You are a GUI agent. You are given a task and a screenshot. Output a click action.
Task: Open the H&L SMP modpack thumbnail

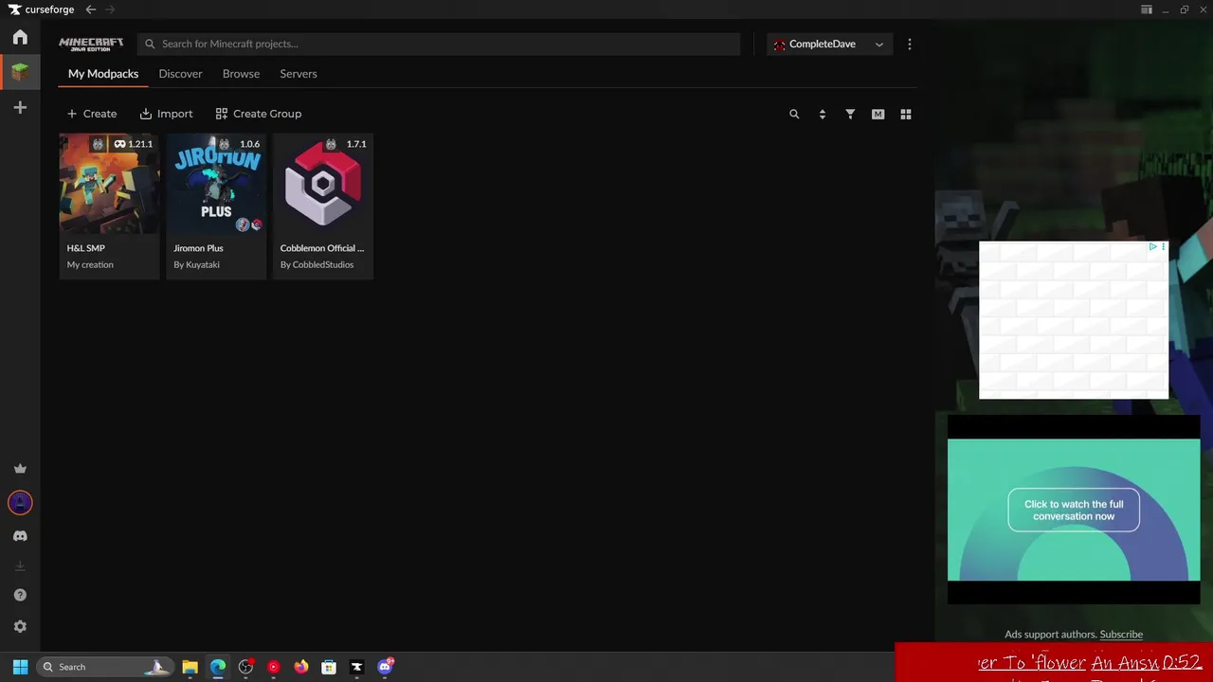[x=109, y=184]
